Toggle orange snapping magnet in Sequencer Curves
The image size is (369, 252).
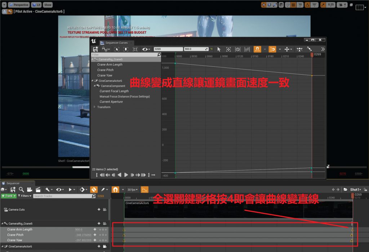(258, 49)
